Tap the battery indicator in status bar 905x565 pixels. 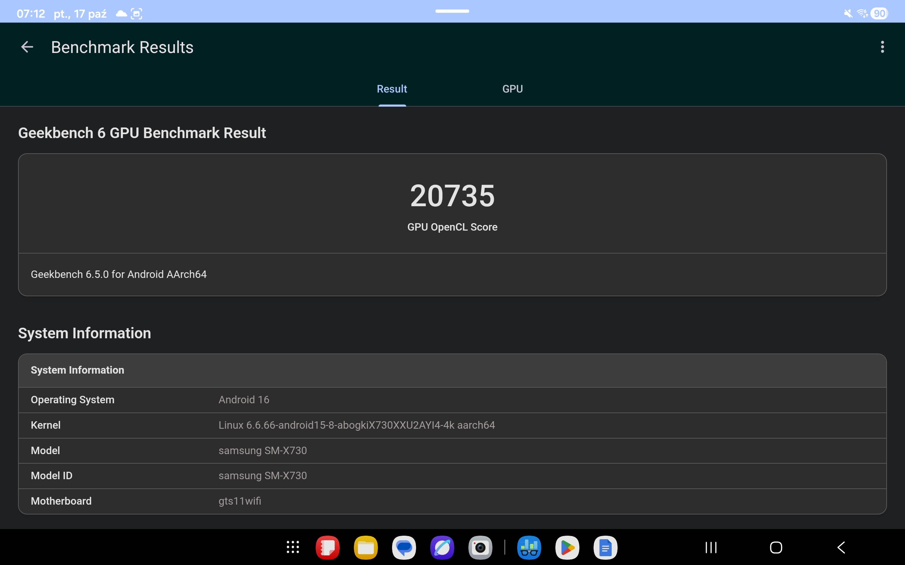coord(879,14)
